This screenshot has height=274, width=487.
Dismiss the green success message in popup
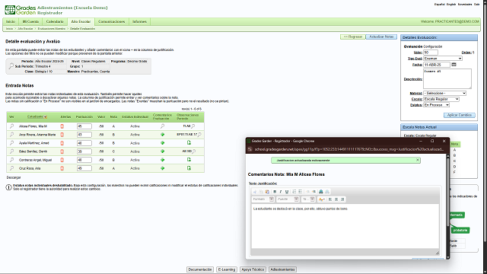(x=418, y=160)
